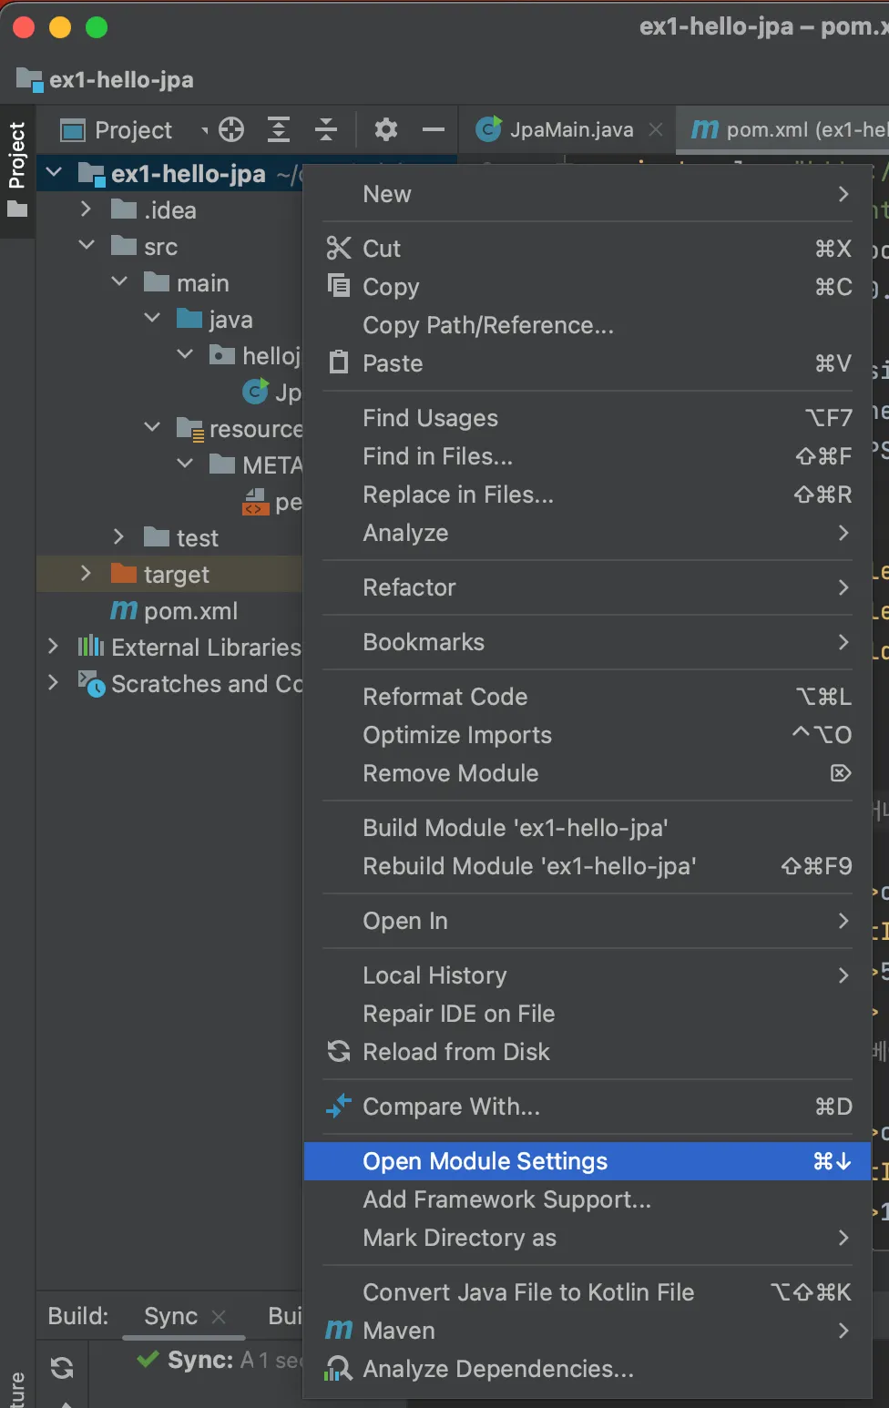This screenshot has height=1408, width=889.
Task: Open the Project view dropdown
Action: (x=204, y=131)
